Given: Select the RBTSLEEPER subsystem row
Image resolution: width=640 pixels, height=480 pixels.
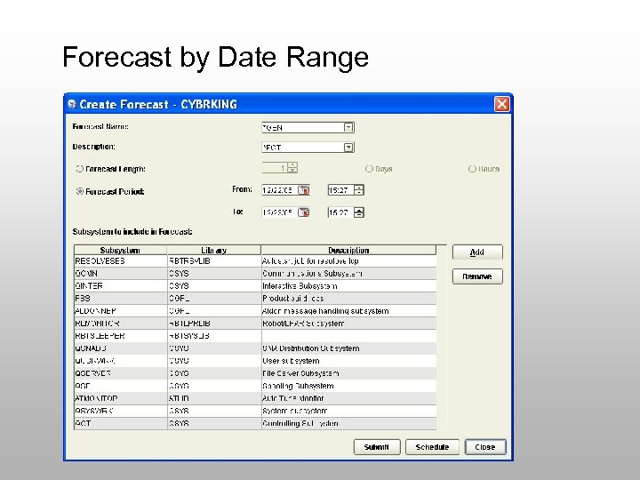Looking at the screenshot, I should coord(255,336).
